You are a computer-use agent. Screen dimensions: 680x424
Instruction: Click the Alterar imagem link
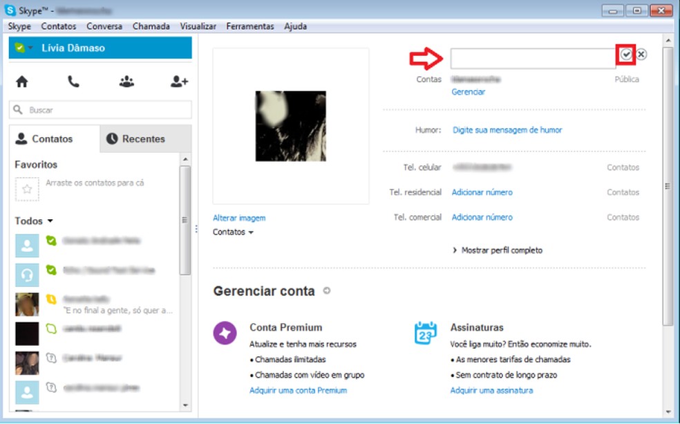pos(239,218)
